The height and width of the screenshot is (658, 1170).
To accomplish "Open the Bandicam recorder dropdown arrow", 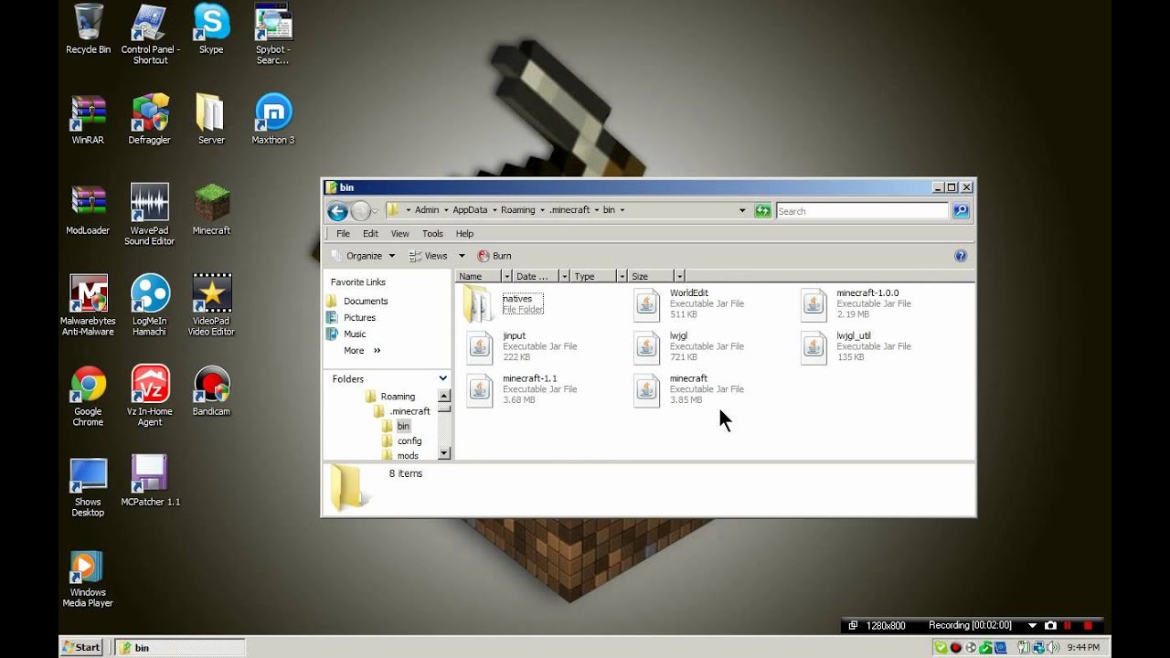I will (1032, 625).
